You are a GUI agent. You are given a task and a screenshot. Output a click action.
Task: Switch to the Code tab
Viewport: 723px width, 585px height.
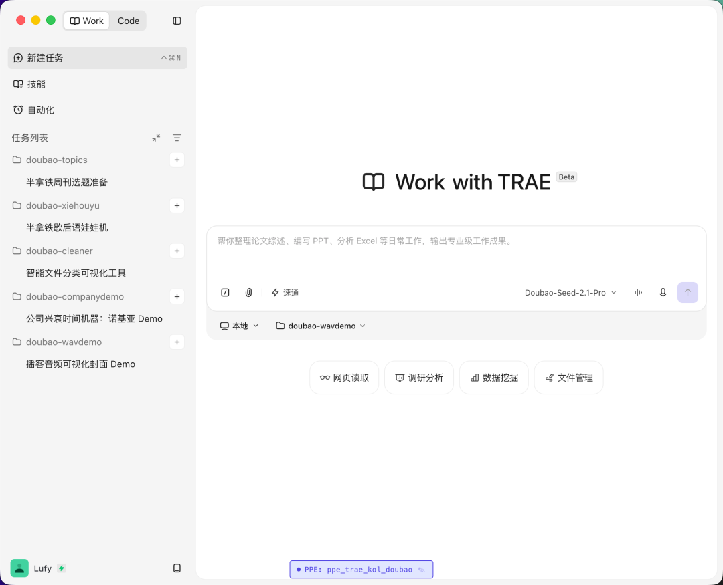tap(128, 21)
